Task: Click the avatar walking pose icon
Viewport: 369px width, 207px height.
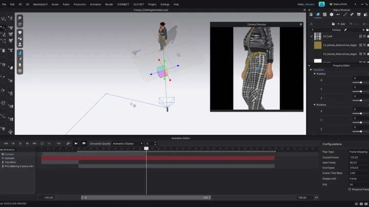Action: click(x=11, y=18)
